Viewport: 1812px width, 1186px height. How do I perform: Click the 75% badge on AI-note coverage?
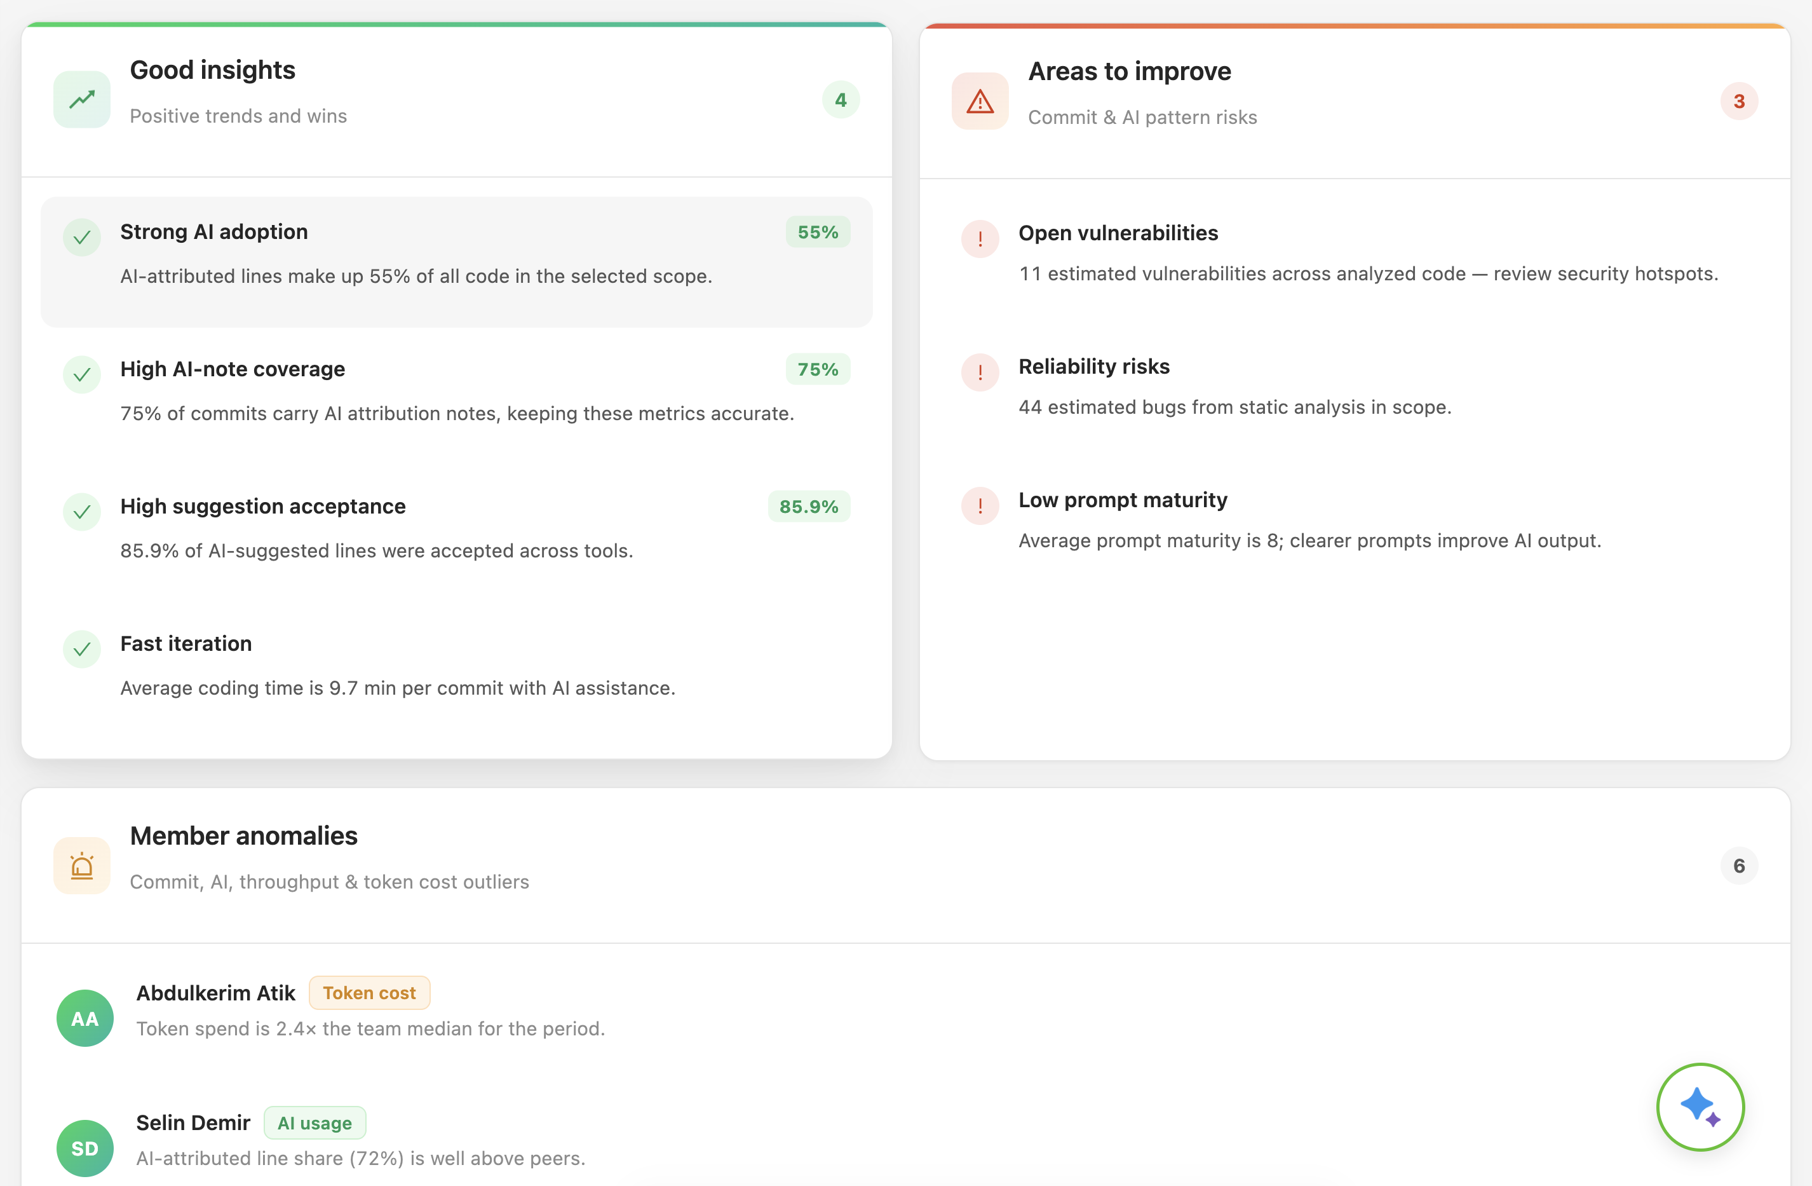818,369
